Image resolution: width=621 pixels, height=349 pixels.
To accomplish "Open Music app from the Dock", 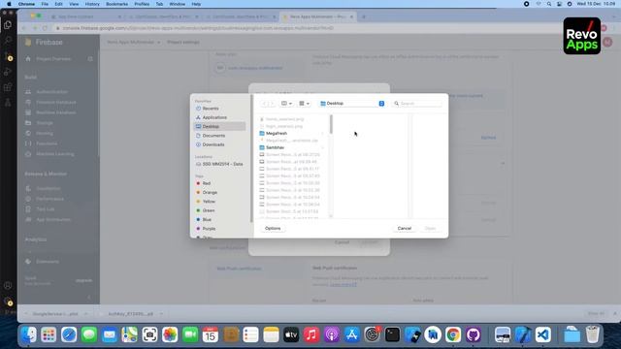I will tap(311, 335).
